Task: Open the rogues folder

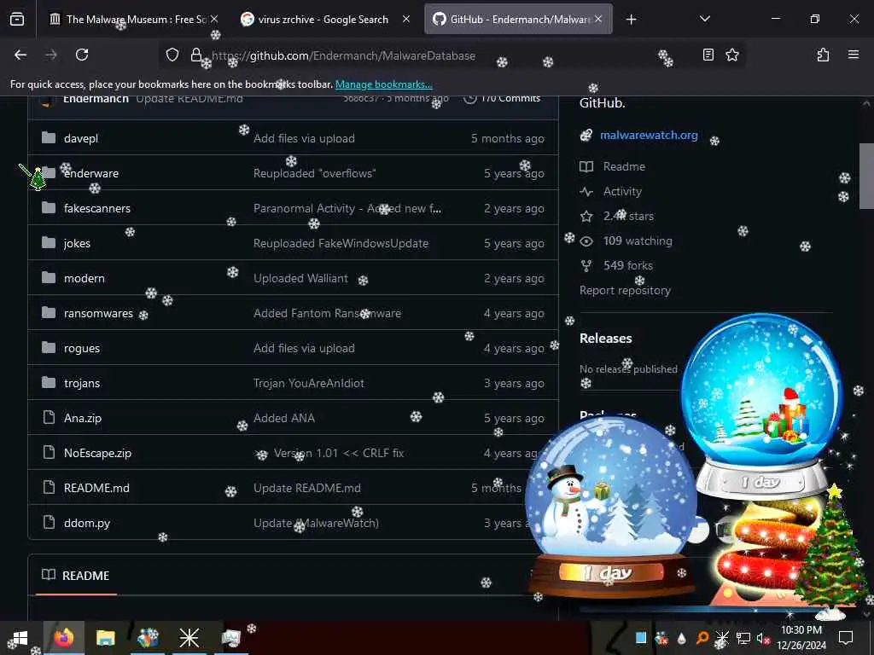Action: click(82, 349)
